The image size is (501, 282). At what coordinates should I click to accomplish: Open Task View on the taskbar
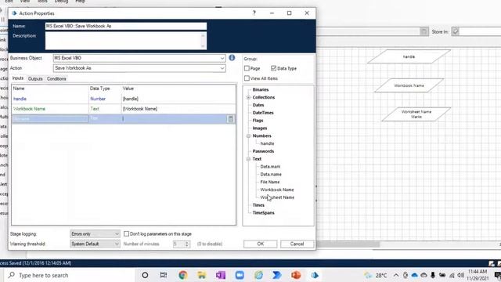pyautogui.click(x=164, y=275)
